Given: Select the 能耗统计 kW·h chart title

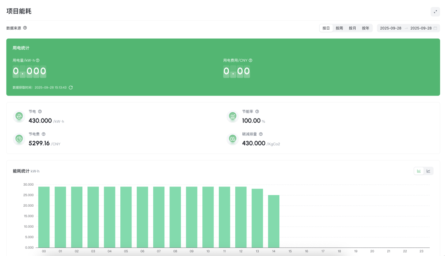Looking at the screenshot, I should click(26, 171).
